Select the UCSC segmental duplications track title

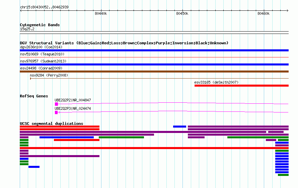point(52,124)
